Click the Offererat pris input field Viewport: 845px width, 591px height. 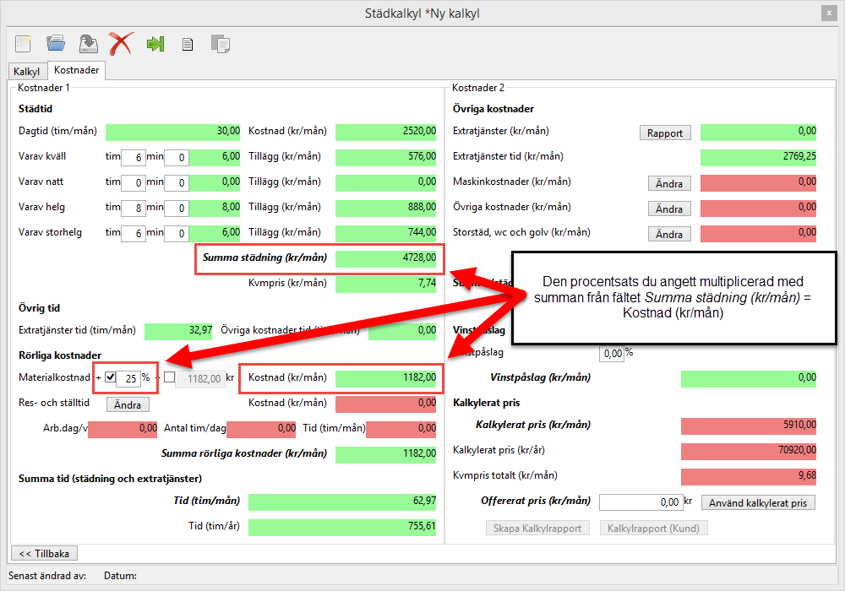pyautogui.click(x=641, y=502)
